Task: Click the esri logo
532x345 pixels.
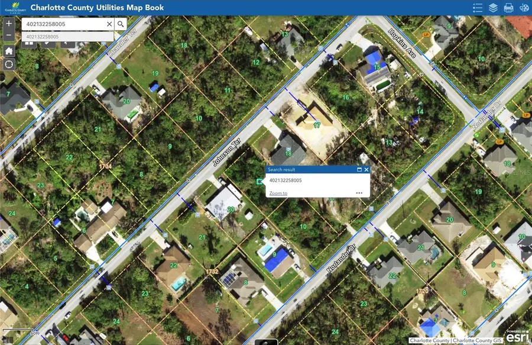Action: [517, 338]
